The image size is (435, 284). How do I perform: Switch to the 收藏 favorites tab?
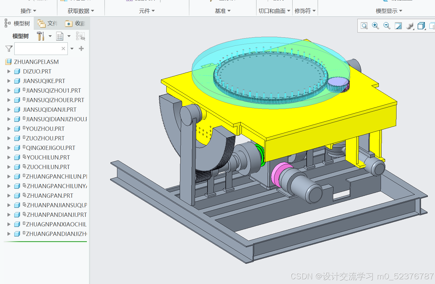(75, 23)
